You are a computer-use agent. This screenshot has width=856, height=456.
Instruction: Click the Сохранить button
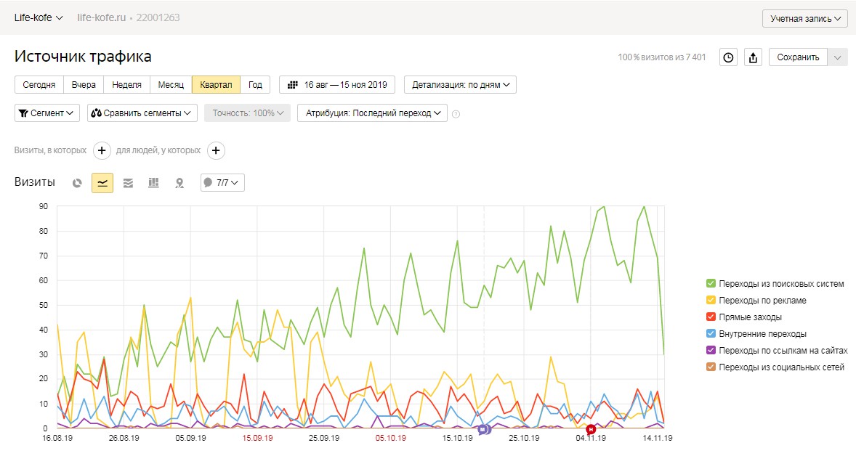tap(798, 57)
